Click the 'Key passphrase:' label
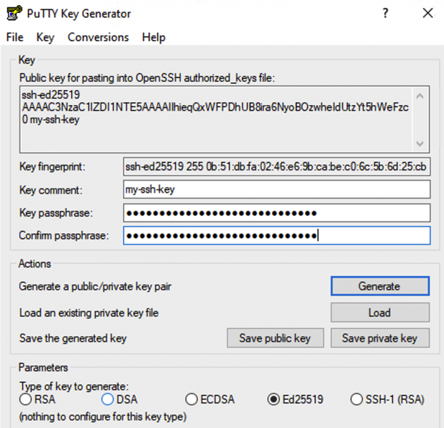This screenshot has height=428, width=444. coord(55,213)
